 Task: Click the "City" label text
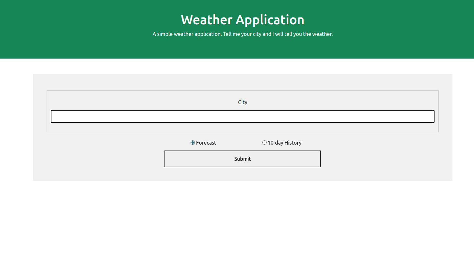coord(243,102)
